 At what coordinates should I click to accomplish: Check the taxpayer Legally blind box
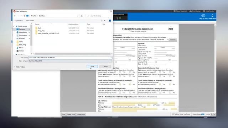pyautogui.click(x=116, y=62)
